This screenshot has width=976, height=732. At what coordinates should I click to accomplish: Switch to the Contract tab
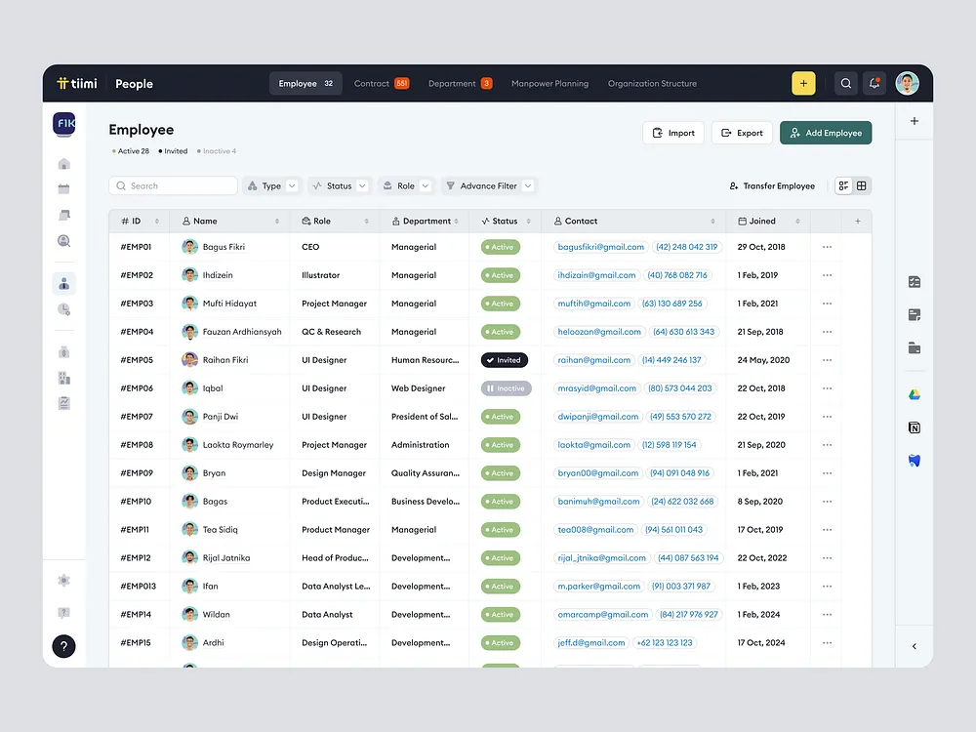click(374, 83)
